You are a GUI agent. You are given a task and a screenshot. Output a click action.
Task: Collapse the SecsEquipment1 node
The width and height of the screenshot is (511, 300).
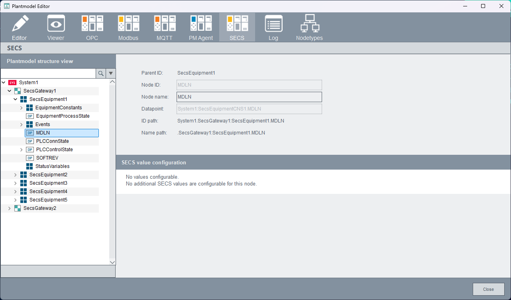click(x=16, y=99)
